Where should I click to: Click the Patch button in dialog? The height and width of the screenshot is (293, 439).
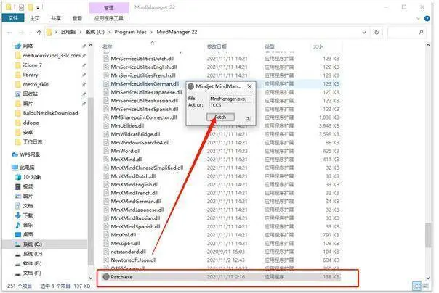pyautogui.click(x=220, y=117)
